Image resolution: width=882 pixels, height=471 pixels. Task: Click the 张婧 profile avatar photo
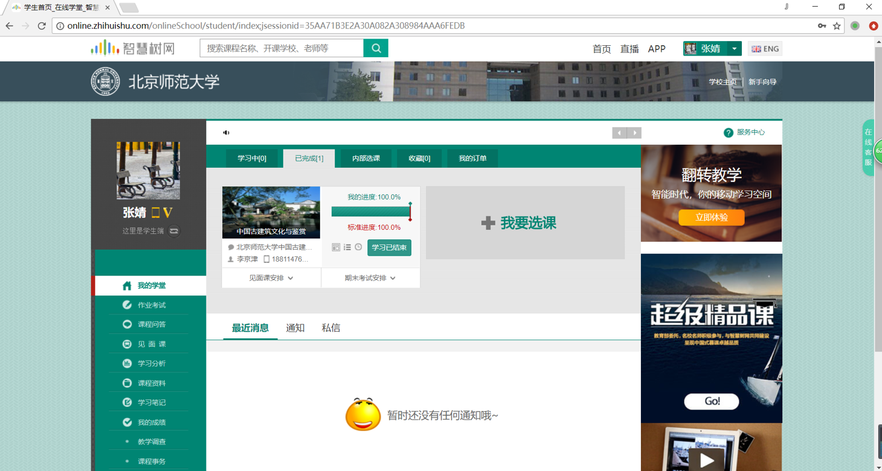point(148,171)
